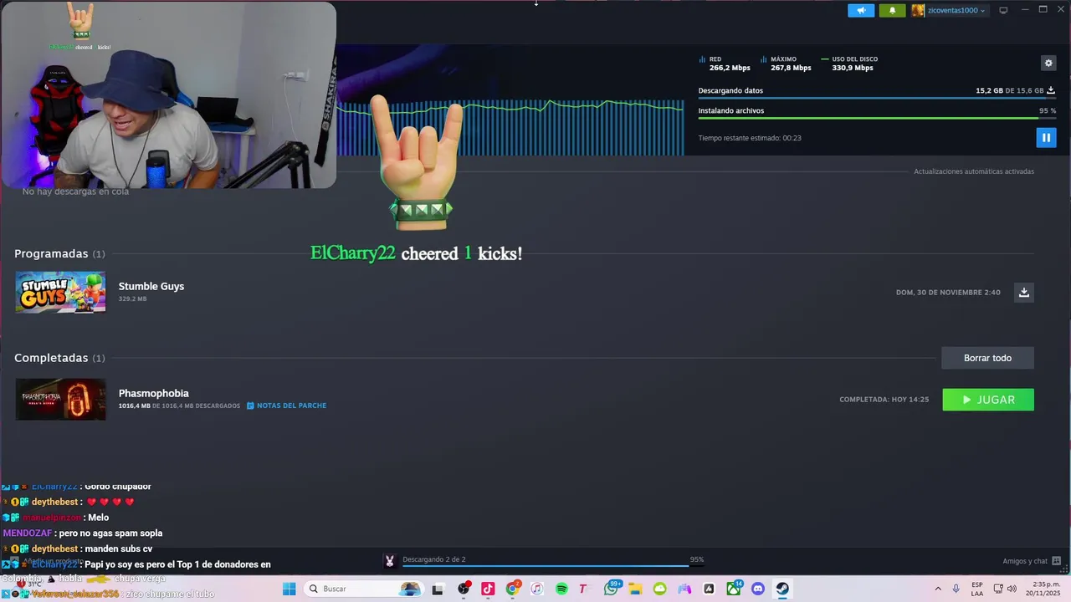Click the USO DEL DISCO 330,9 Mbps stat
The height and width of the screenshot is (602, 1071).
point(850,64)
